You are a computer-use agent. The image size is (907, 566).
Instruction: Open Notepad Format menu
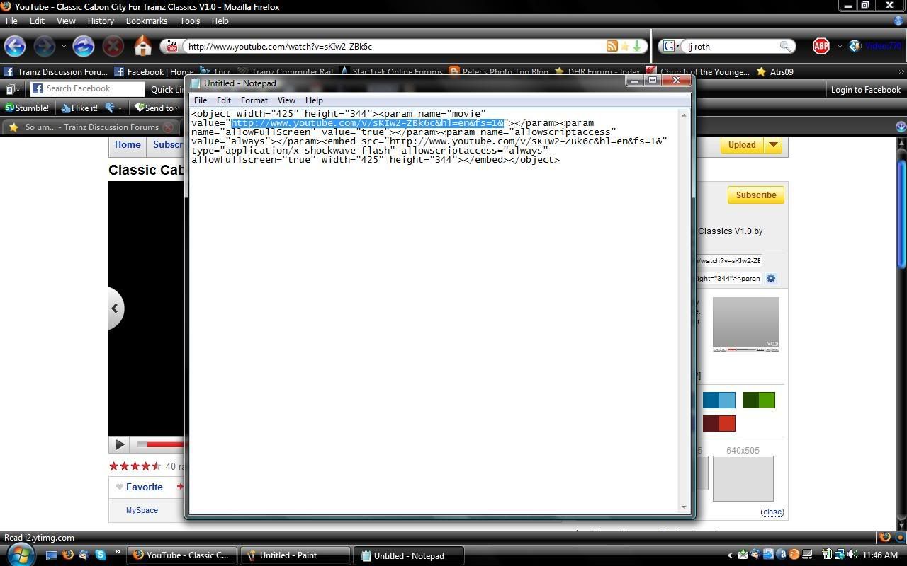(254, 100)
